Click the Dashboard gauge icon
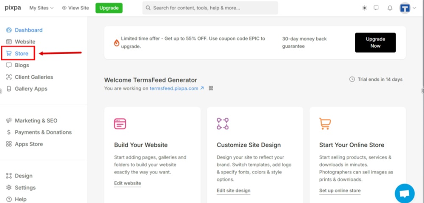The image size is (424, 203). (x=9, y=30)
